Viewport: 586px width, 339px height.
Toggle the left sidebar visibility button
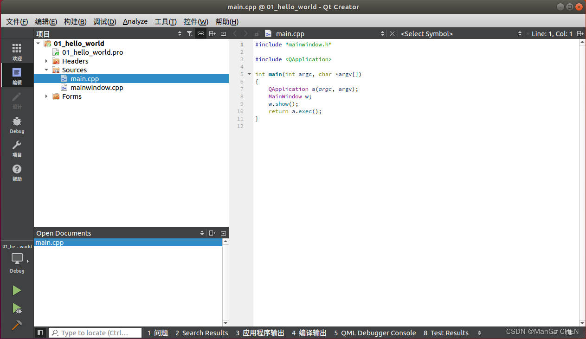pyautogui.click(x=40, y=333)
